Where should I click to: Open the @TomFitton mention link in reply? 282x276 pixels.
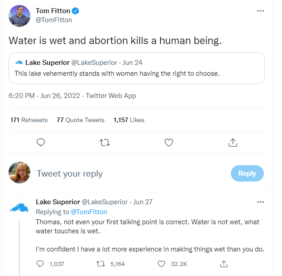pyautogui.click(x=89, y=212)
